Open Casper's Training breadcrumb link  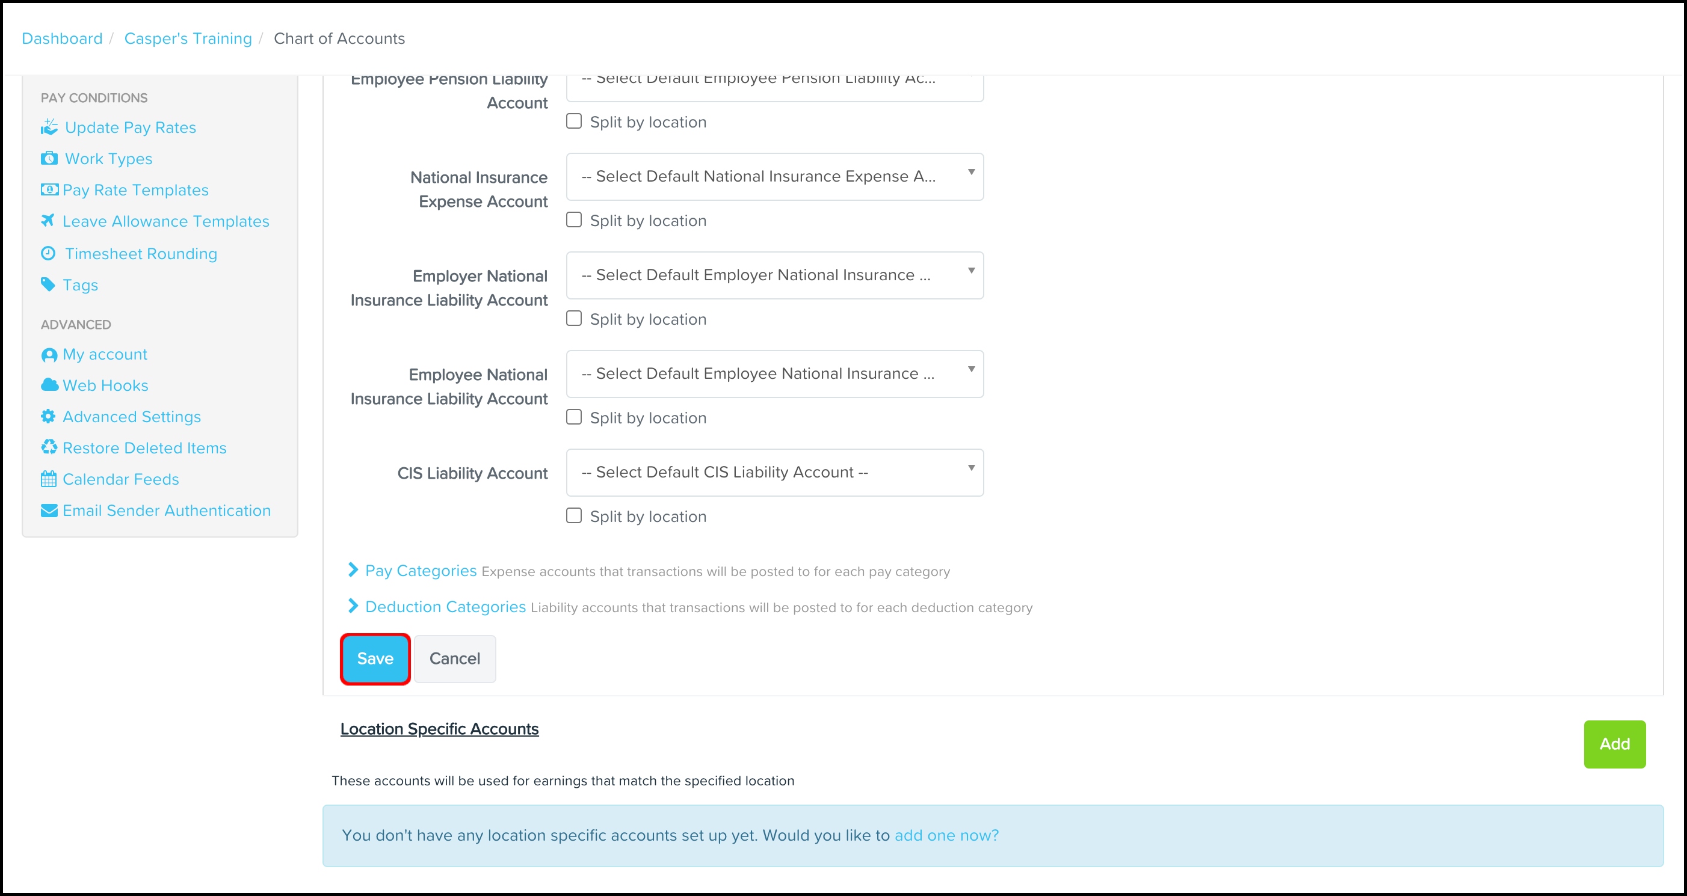point(188,38)
